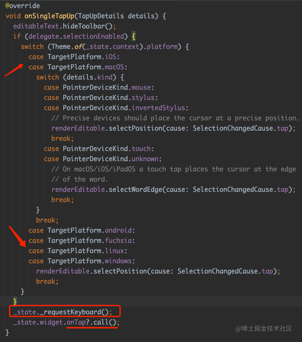Click break after the first selectPosition call
Viewport: 302px width, 342px height.
click(x=63, y=139)
